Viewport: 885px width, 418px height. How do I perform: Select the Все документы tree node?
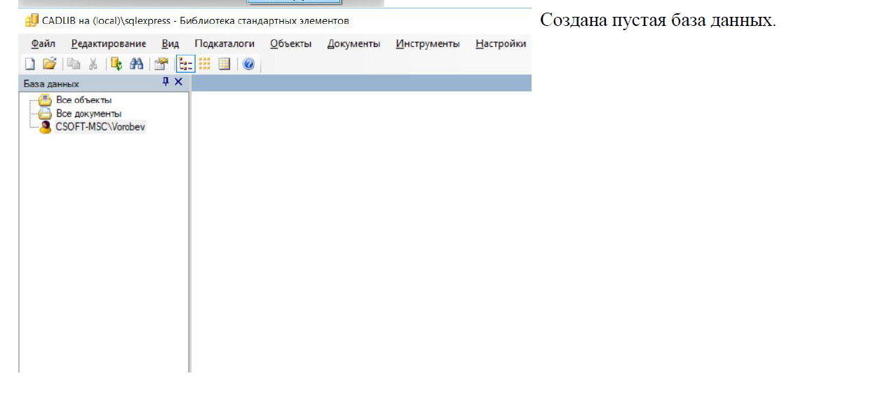tap(88, 114)
